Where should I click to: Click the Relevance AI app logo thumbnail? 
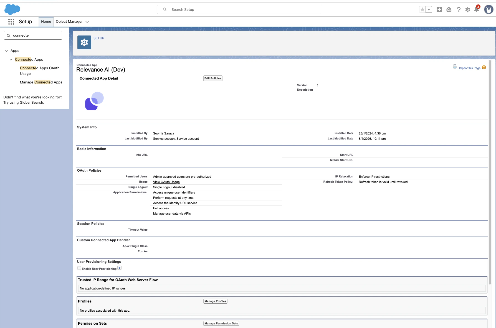pos(94,100)
